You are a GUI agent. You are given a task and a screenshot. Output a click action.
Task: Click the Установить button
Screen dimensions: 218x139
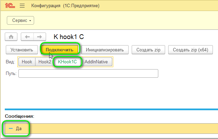[22, 50]
